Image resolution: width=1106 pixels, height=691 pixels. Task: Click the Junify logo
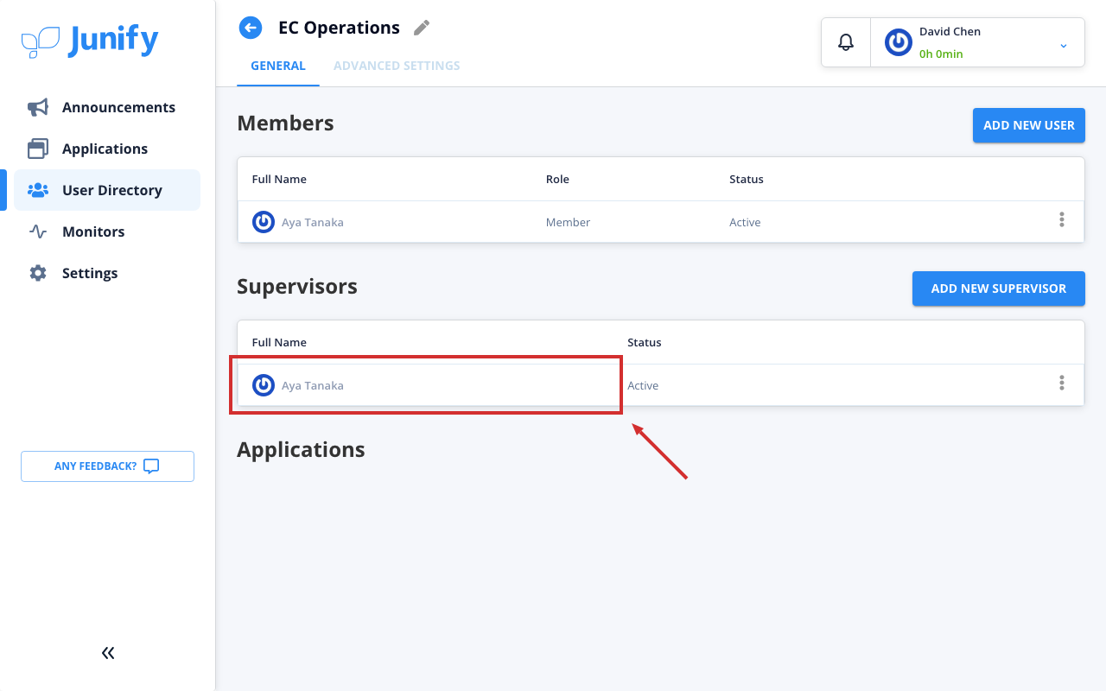90,41
